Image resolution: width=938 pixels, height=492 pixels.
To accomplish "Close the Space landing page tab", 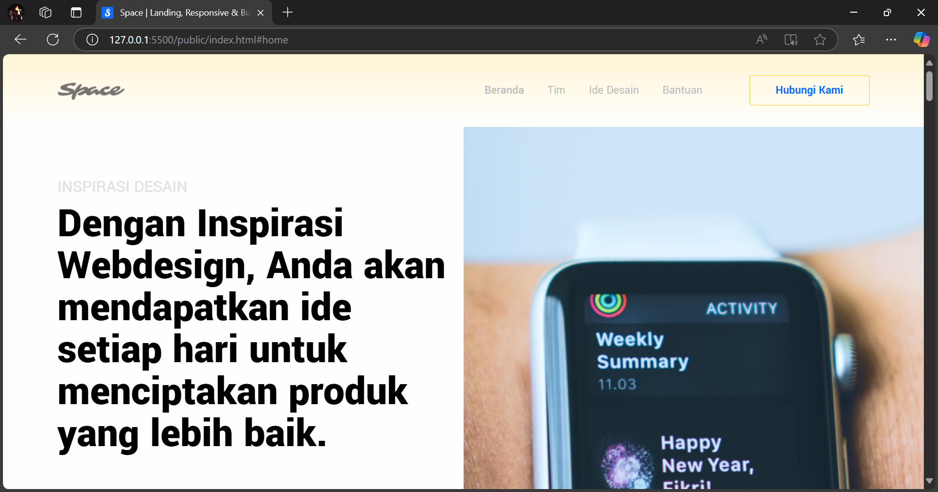I will pos(260,13).
